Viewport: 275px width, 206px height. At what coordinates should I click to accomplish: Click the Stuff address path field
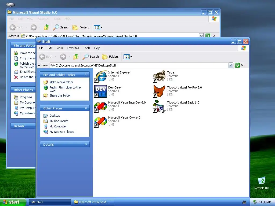pos(139,65)
